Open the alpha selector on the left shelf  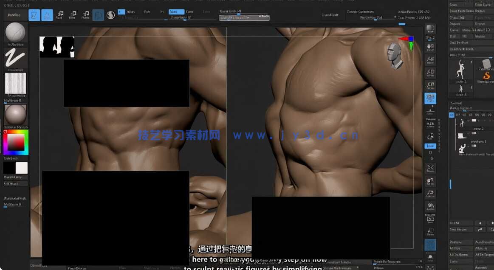point(15,84)
